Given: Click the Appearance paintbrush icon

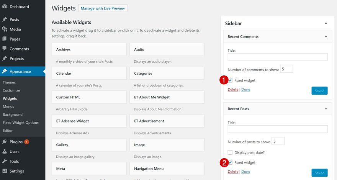Looking at the screenshot, I should pos(5,72).
